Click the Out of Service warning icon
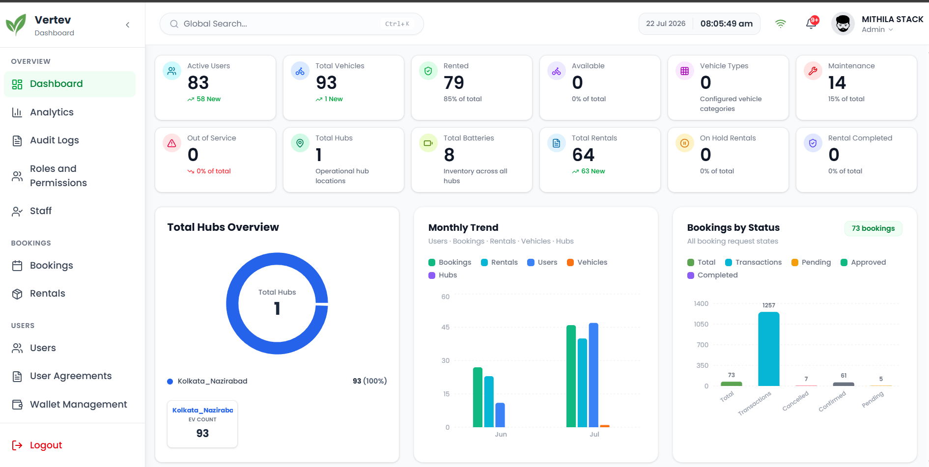Screen dimensions: 929x467 click(172, 143)
